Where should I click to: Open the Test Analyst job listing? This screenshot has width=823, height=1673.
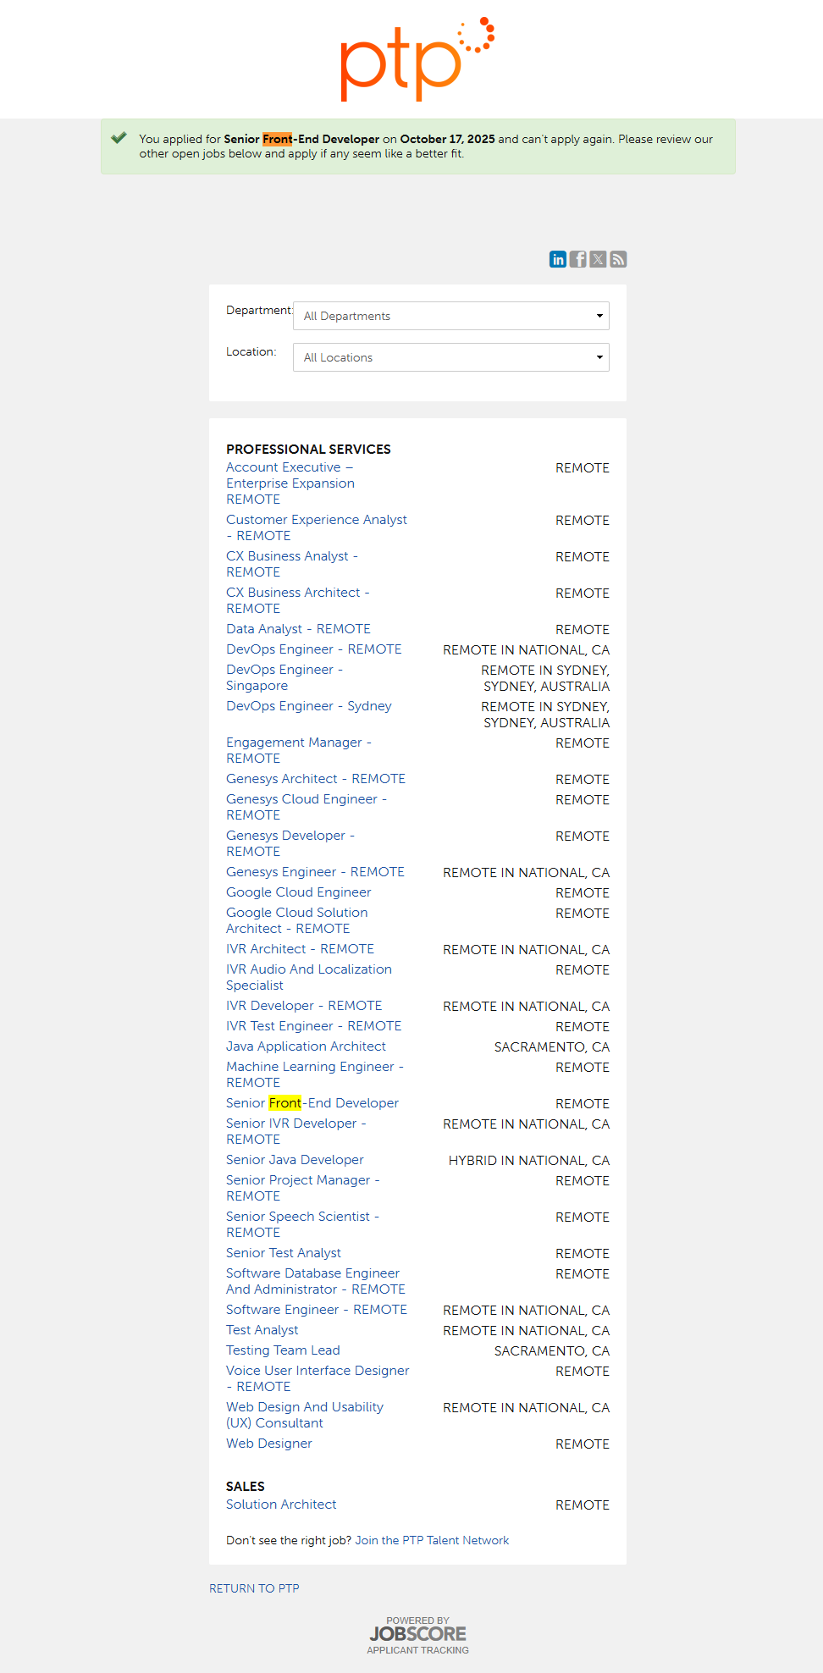tap(262, 1330)
